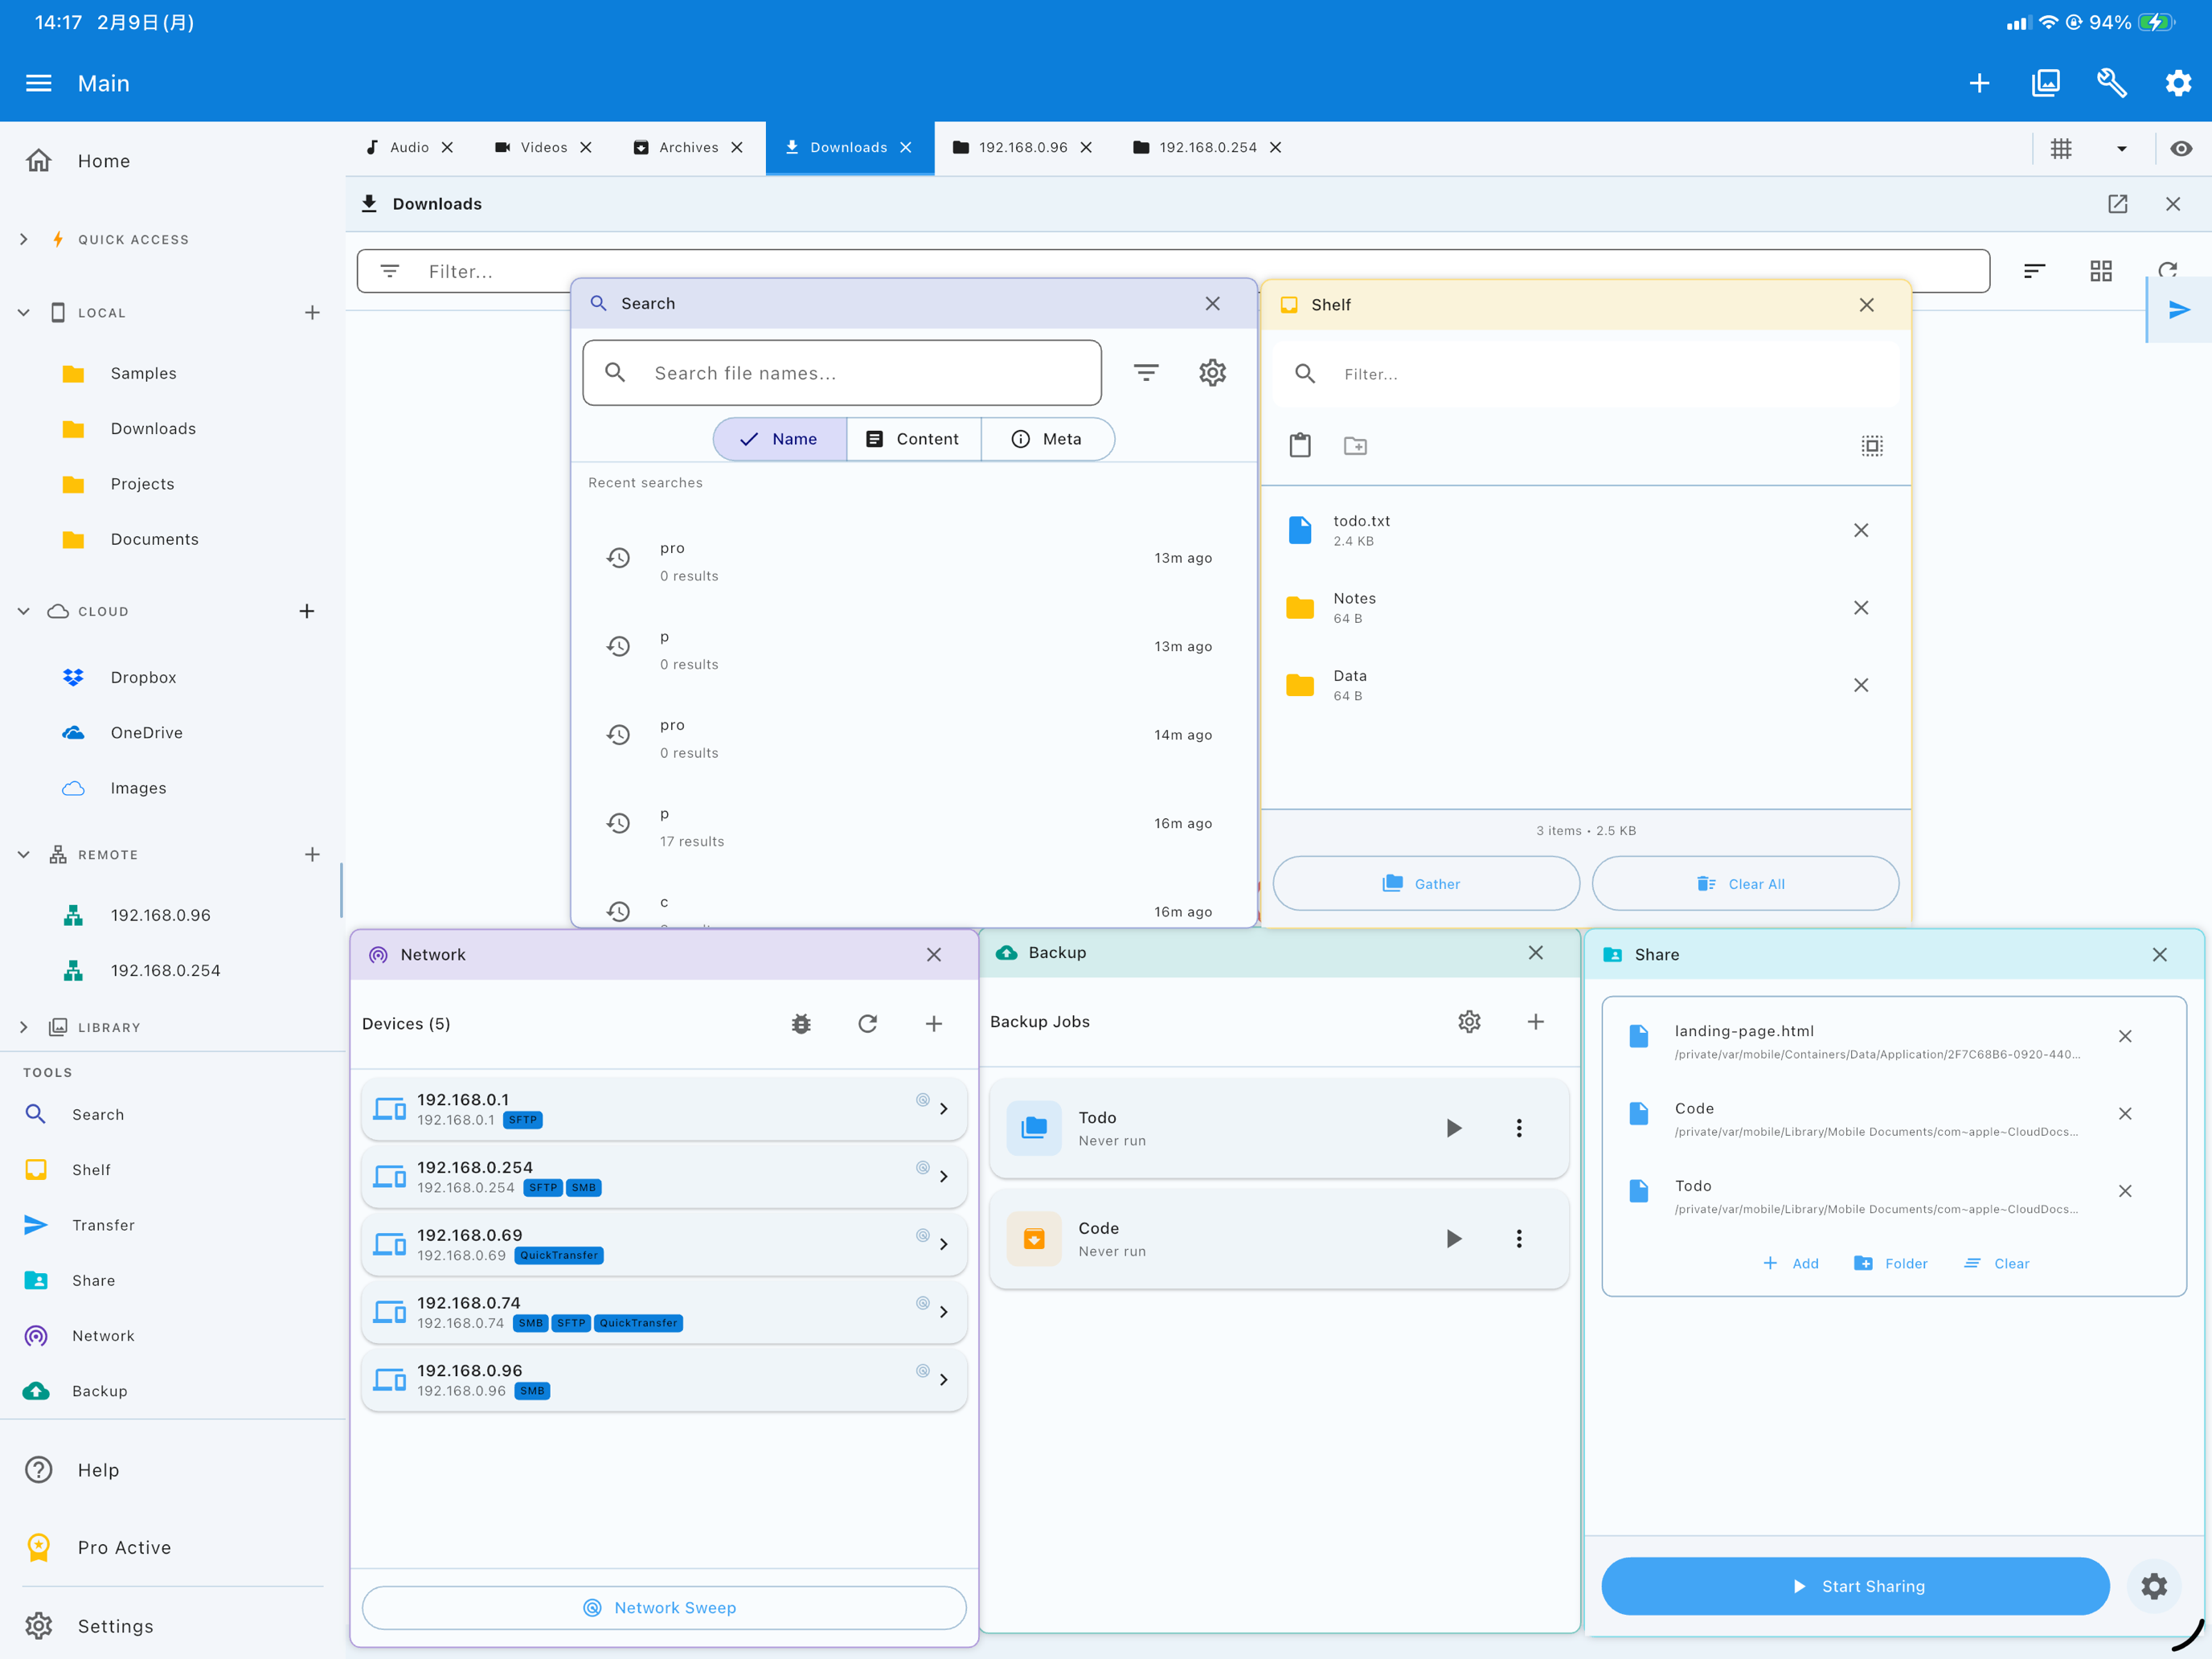2212x1659 pixels.
Task: Expand the LIBRARY section
Action: pos(23,1026)
